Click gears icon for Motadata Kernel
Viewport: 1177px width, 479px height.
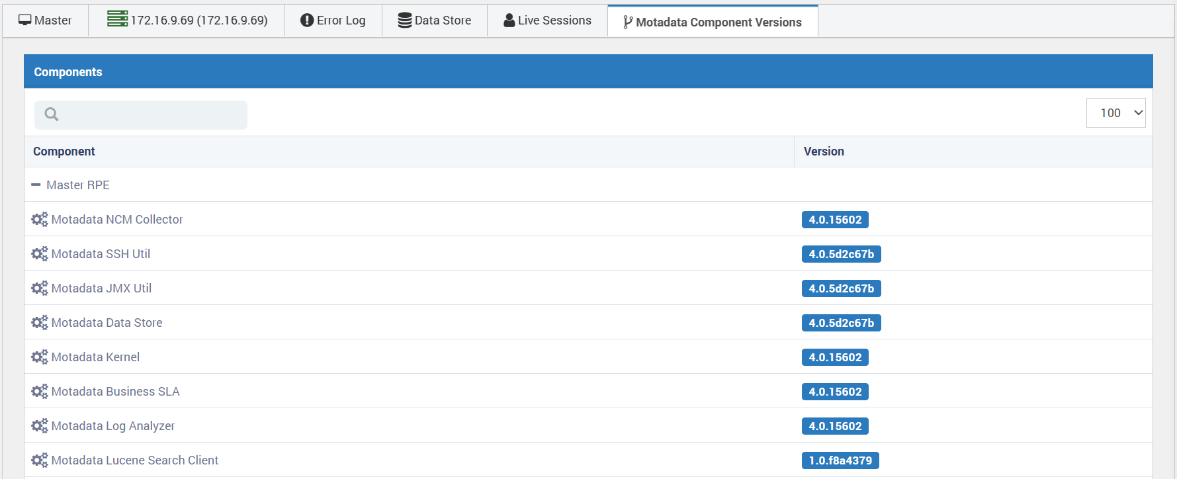[40, 357]
